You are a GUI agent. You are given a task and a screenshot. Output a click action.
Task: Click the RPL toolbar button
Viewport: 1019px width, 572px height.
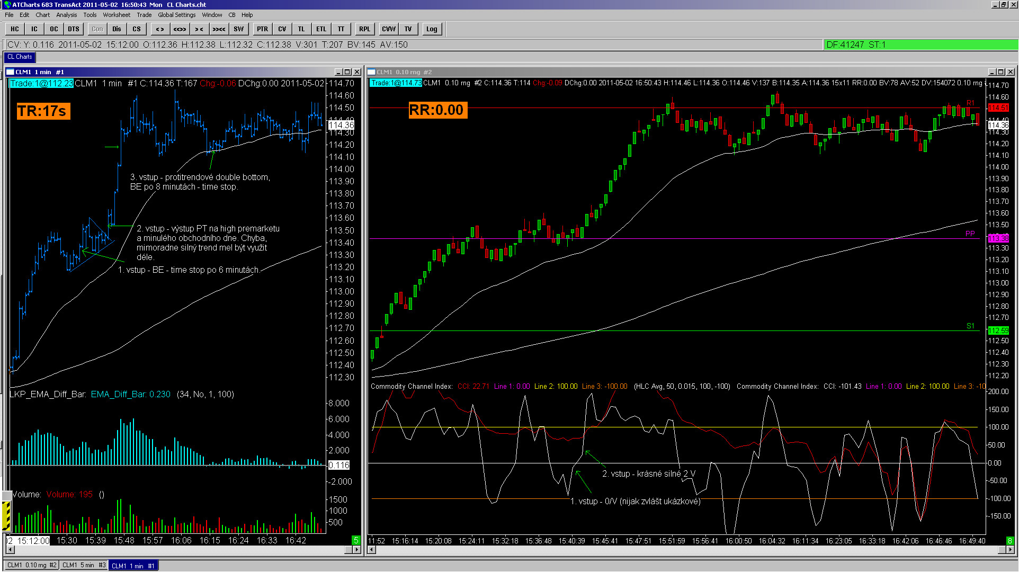[x=364, y=29]
